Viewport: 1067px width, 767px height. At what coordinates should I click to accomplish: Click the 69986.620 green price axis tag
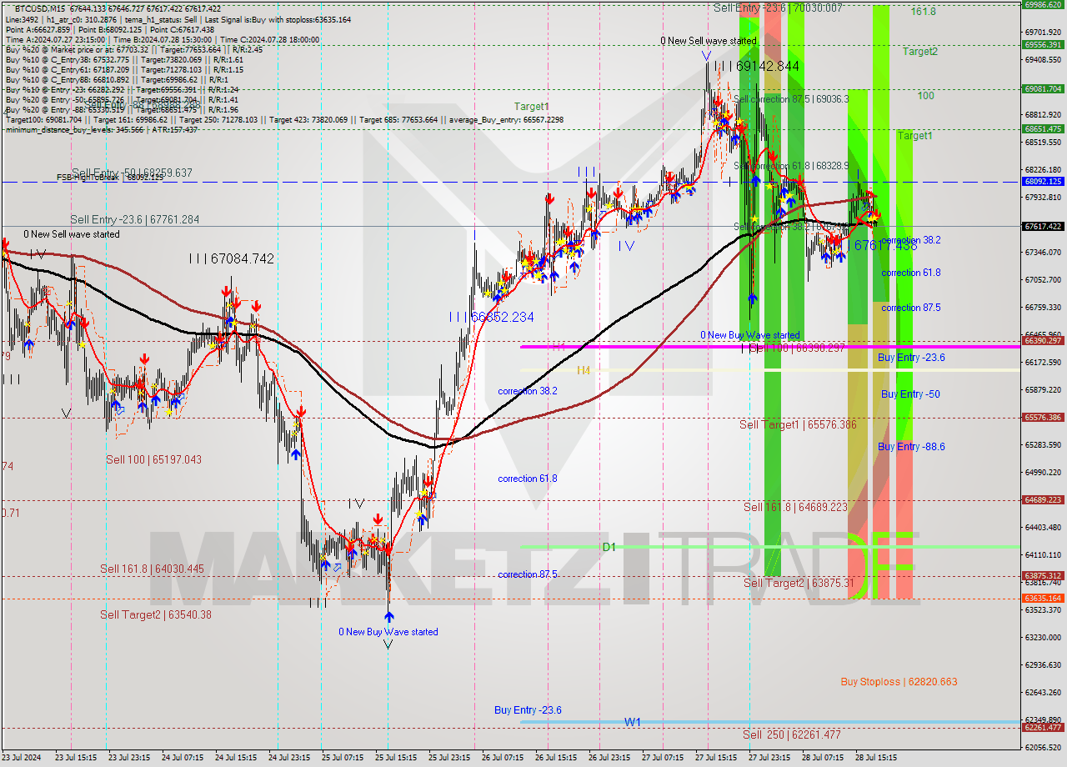1043,4
